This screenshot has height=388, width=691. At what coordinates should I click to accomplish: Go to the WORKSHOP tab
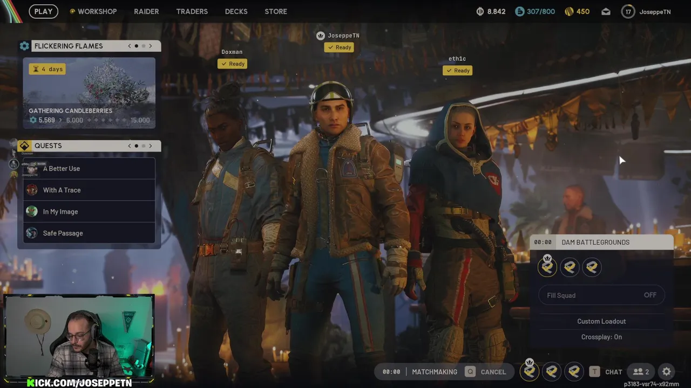tap(93, 11)
